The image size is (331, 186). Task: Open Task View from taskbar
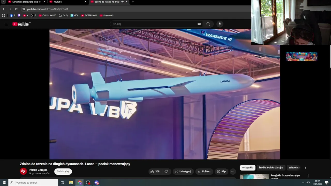(62, 183)
